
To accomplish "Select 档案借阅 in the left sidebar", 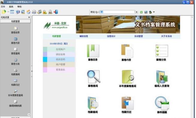I will 15,72.
